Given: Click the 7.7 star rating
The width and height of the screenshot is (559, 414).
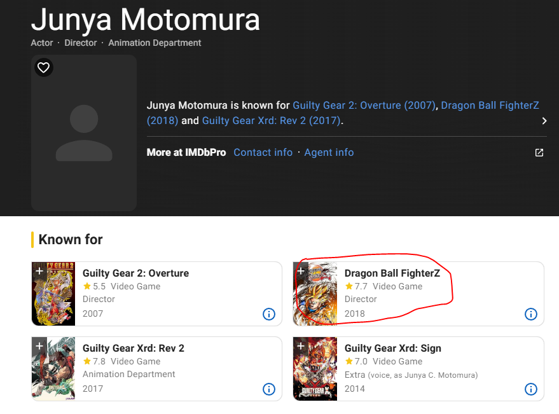Looking at the screenshot, I should 356,286.
